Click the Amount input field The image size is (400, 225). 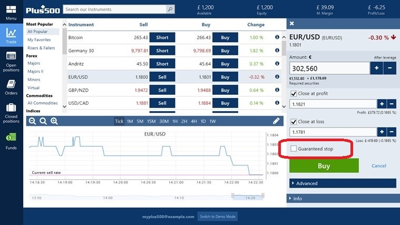coord(329,69)
